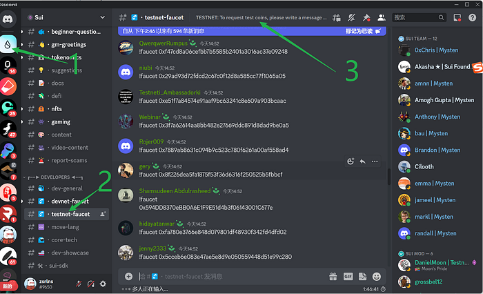Image resolution: width=483 pixels, height=294 pixels.
Task: Open QwerqwerRumpus username profile
Action: pos(163,43)
